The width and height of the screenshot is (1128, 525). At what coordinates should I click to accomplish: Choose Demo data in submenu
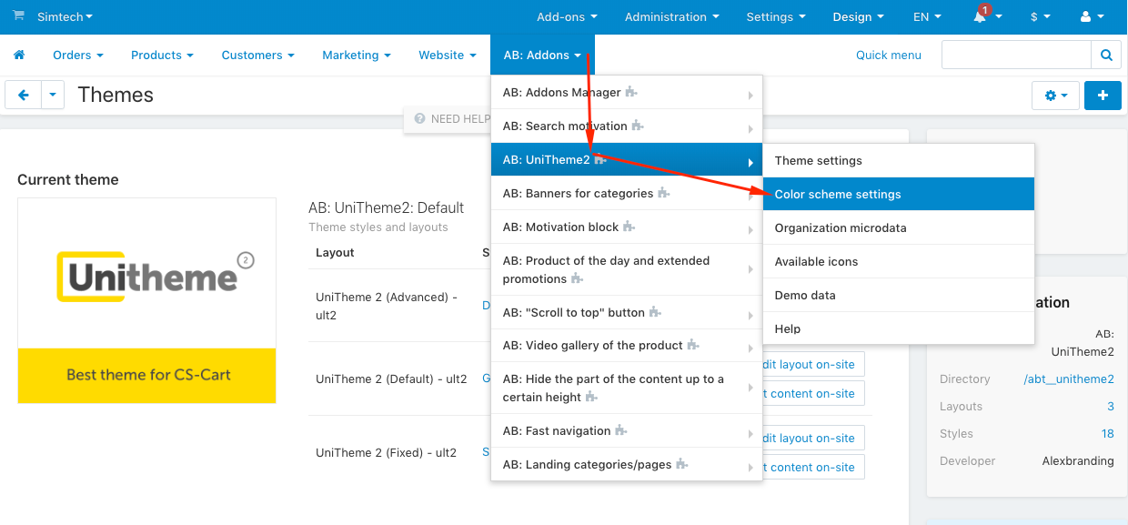click(899, 295)
